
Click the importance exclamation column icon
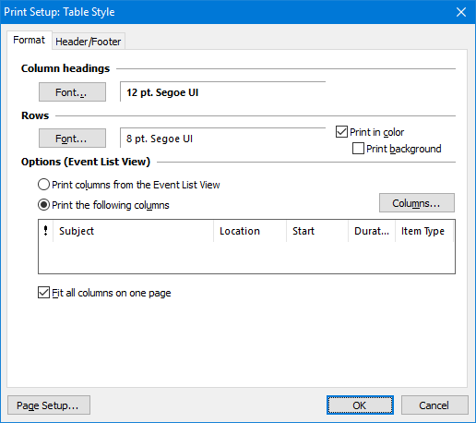45,231
